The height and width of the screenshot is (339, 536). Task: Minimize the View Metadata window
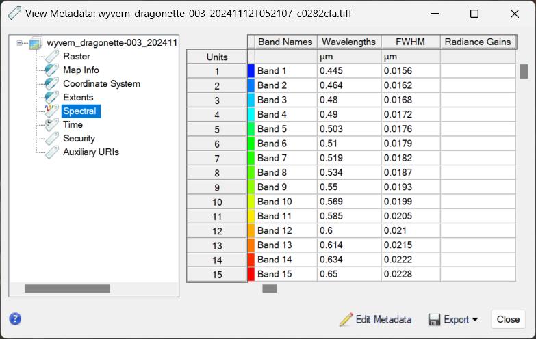coord(435,14)
